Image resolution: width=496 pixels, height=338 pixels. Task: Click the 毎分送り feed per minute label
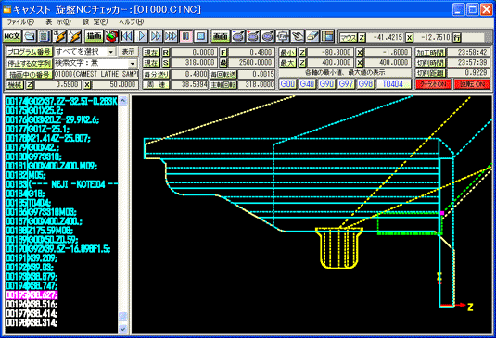pyautogui.click(x=156, y=75)
